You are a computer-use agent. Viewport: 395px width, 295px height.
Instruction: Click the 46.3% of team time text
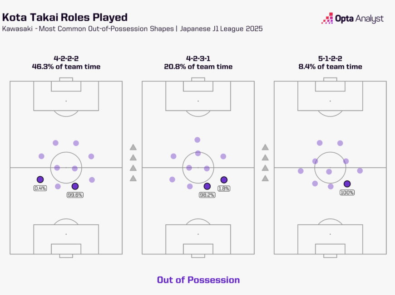coord(66,67)
